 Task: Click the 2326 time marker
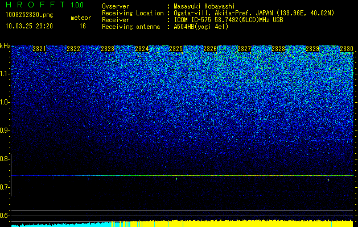[210, 49]
